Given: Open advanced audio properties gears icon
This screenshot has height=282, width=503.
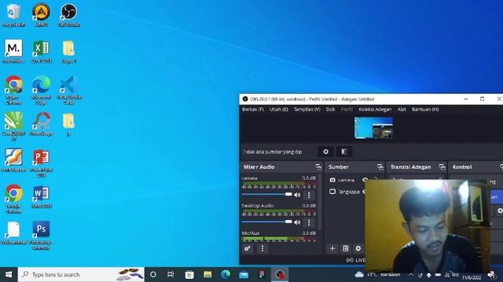Looking at the screenshot, I should click(x=248, y=248).
